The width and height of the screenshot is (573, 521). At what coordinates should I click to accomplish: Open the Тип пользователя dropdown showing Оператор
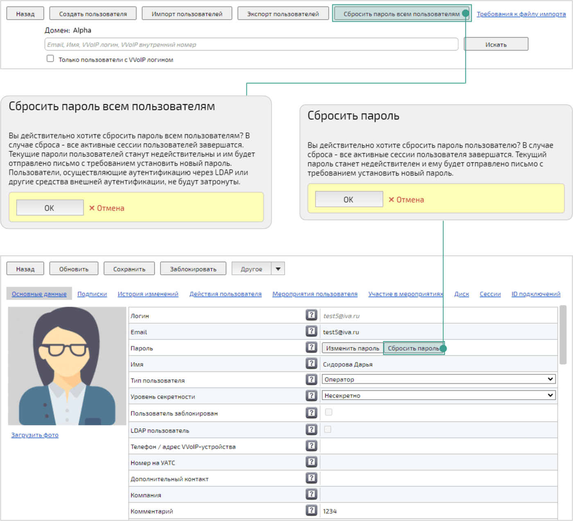coord(438,379)
